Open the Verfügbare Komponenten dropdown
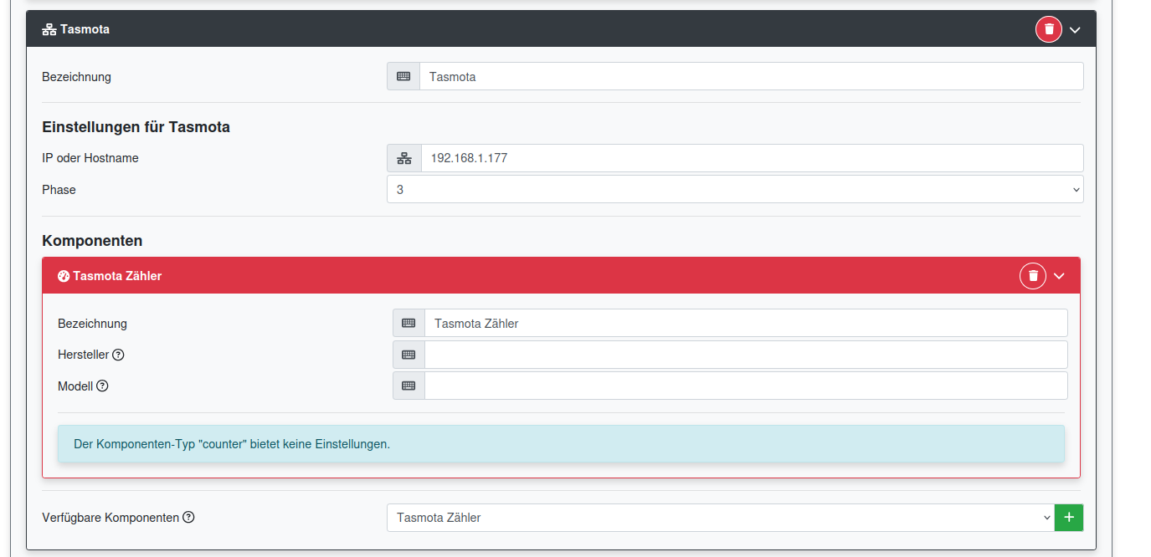This screenshot has height=557, width=1151. tap(718, 517)
